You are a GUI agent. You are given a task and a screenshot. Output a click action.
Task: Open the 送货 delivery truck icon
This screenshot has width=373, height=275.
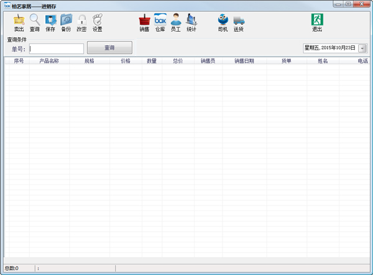[239, 23]
